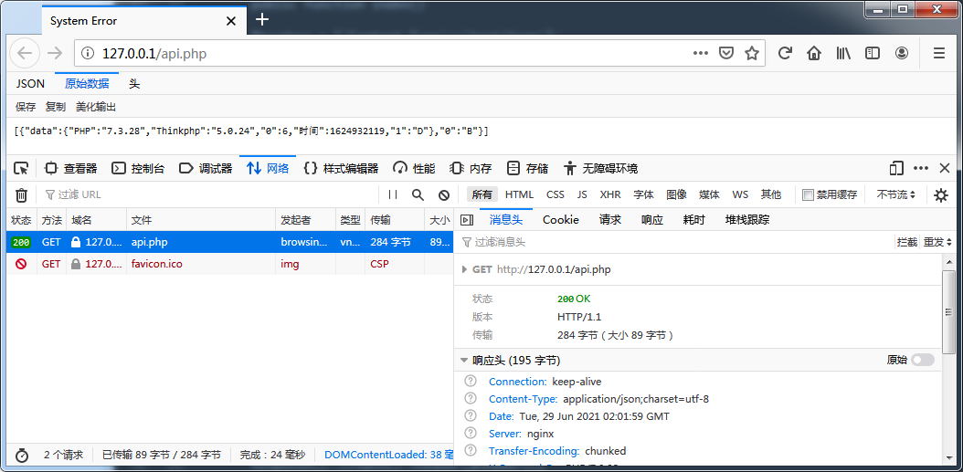963x472 pixels.
Task: Open the 重发 resend dropdown
Action: point(937,243)
